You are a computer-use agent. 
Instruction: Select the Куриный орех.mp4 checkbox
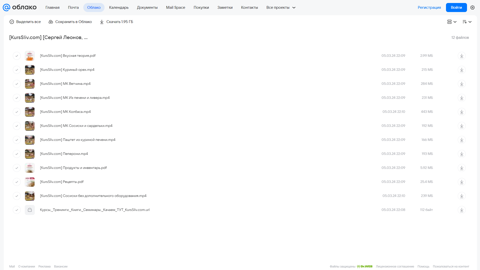pos(17,70)
